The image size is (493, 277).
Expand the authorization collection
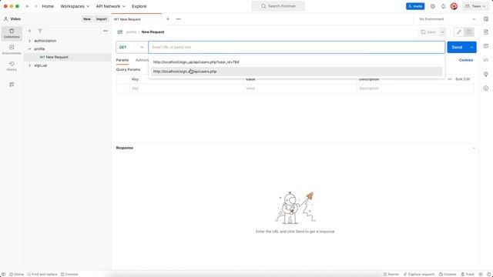coord(29,41)
